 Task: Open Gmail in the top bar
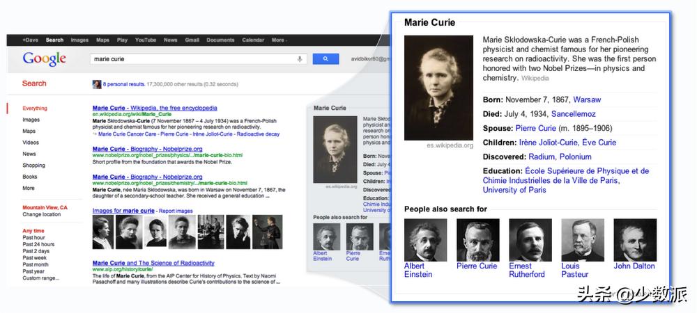pyautogui.click(x=192, y=40)
